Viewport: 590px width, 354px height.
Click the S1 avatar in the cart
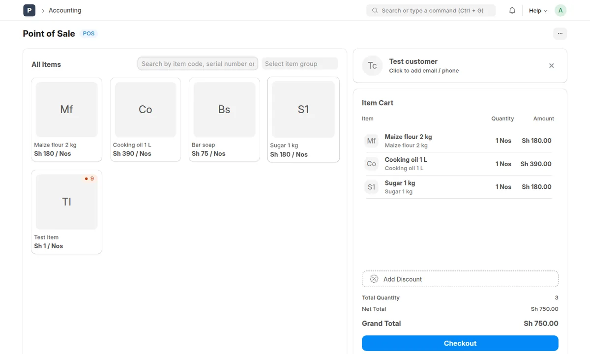371,187
